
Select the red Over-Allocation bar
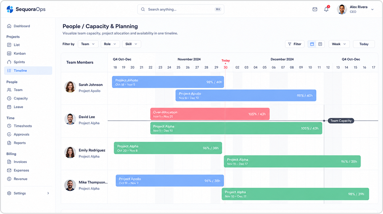(210, 114)
